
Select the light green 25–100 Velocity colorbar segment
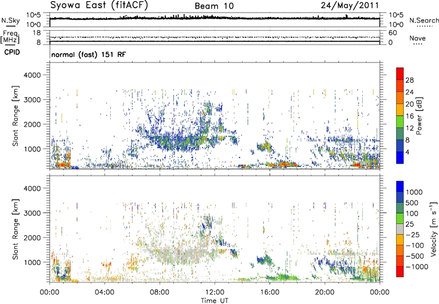coord(400,218)
